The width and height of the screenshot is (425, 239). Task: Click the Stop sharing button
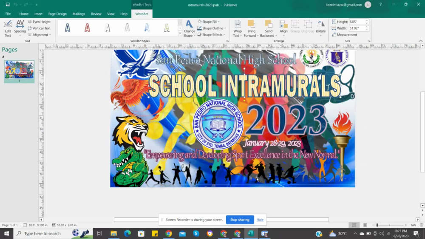(x=240, y=219)
